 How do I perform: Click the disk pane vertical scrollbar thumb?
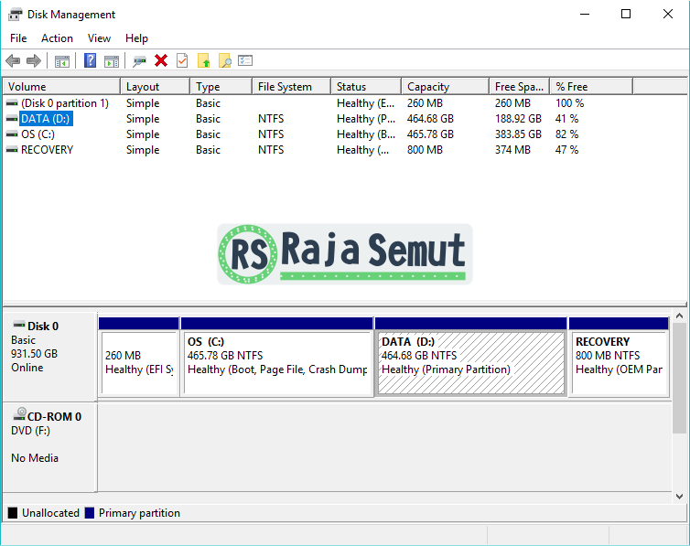coord(679,378)
